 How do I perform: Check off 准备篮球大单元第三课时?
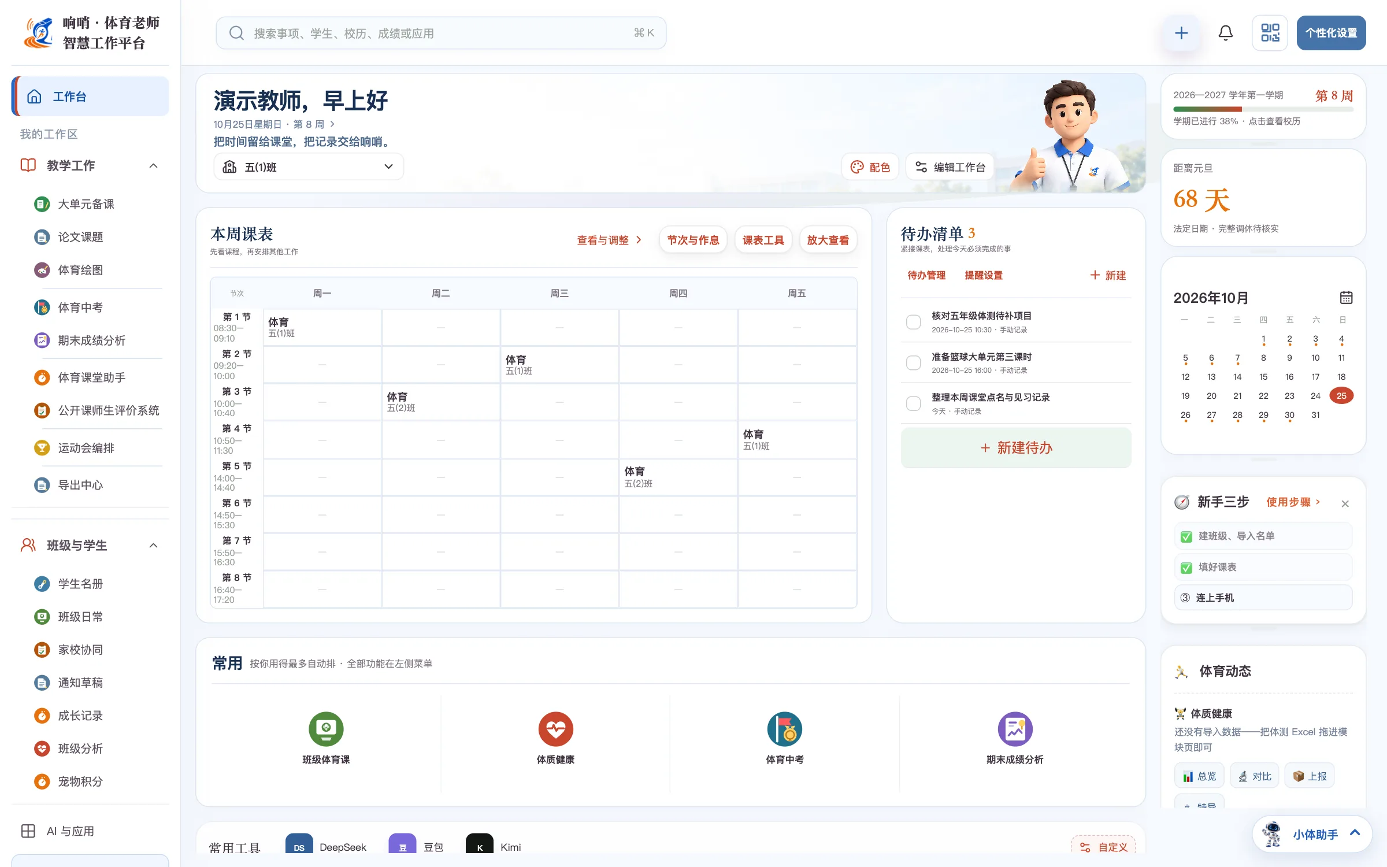tap(913, 362)
